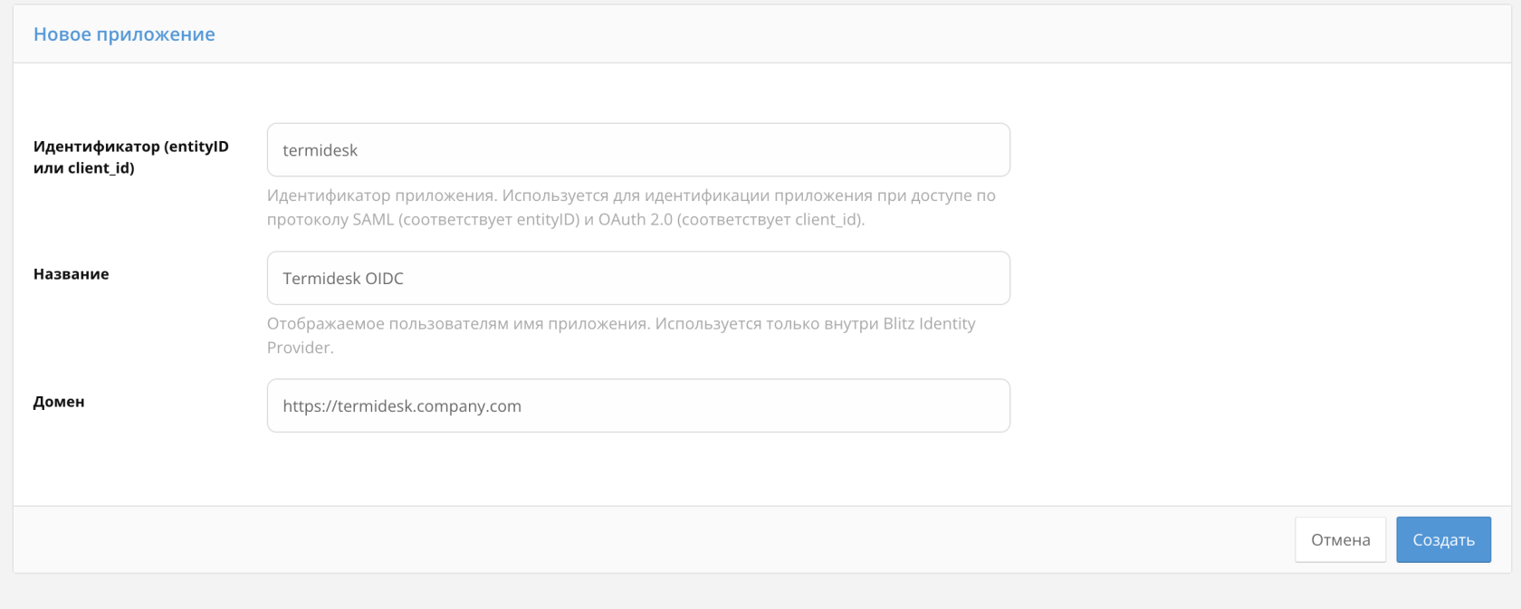The image size is (1521, 609).
Task: Click the identifier help text mentioning SAML
Action: point(631,207)
